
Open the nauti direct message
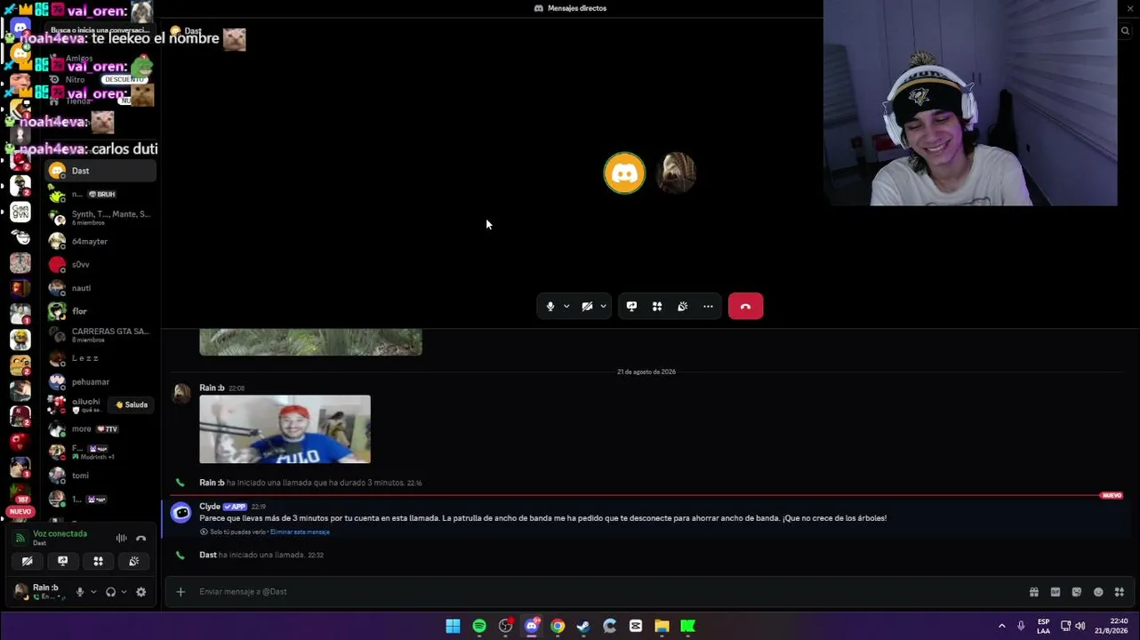click(100, 288)
